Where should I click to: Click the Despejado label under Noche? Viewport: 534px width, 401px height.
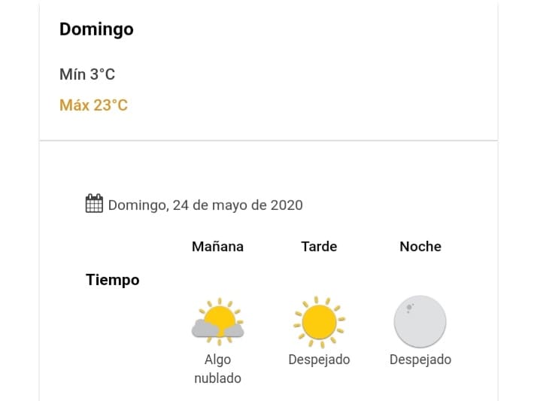pos(420,360)
